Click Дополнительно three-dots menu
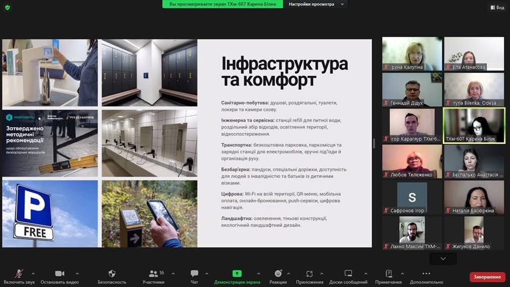The image size is (510, 287). pyautogui.click(x=426, y=274)
